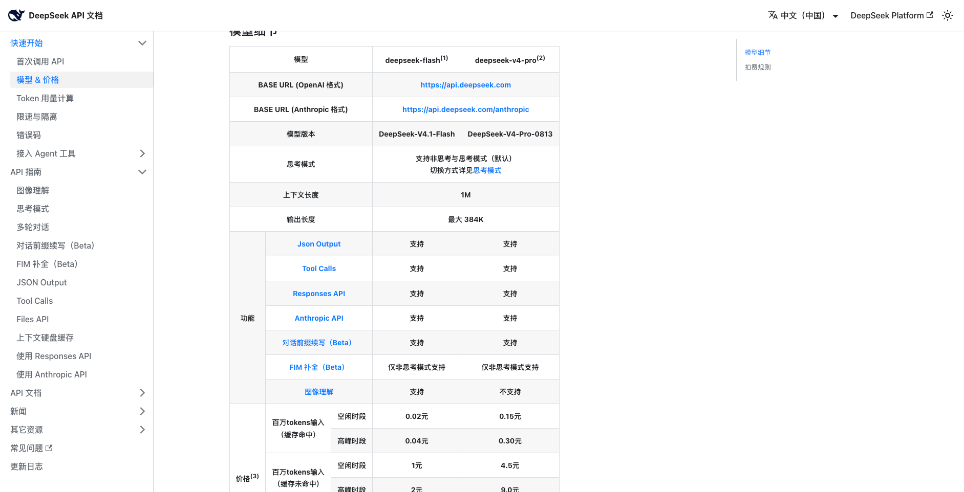
Task: Open 更新日志 in the sidebar
Action: pyautogui.click(x=27, y=466)
